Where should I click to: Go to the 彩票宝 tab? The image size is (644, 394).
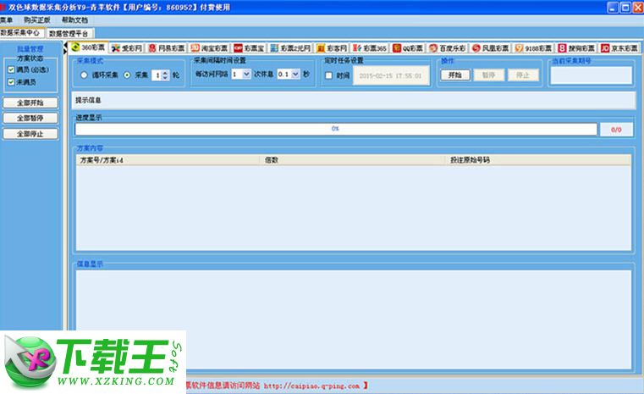(250, 48)
